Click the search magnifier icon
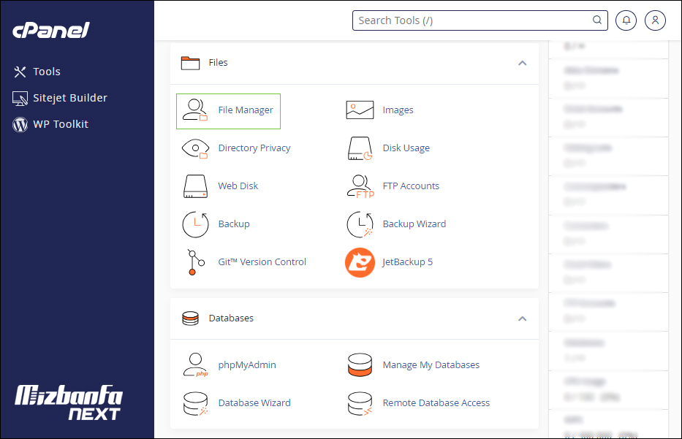 click(x=597, y=20)
